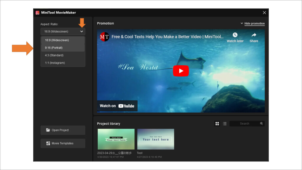This screenshot has height=170, width=302.
Task: Select 9:16 (Portrait) aspect ratio
Action: [x=54, y=47]
